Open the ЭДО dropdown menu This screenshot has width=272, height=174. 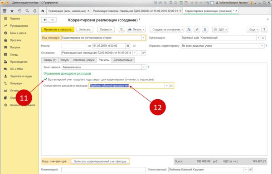pyautogui.click(x=220, y=29)
